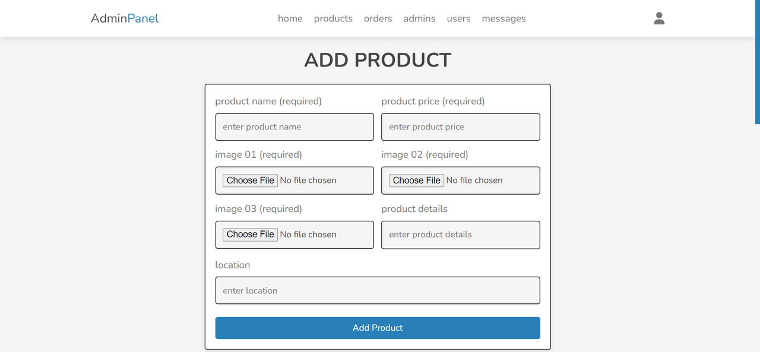Open the products nav link

pyautogui.click(x=333, y=18)
